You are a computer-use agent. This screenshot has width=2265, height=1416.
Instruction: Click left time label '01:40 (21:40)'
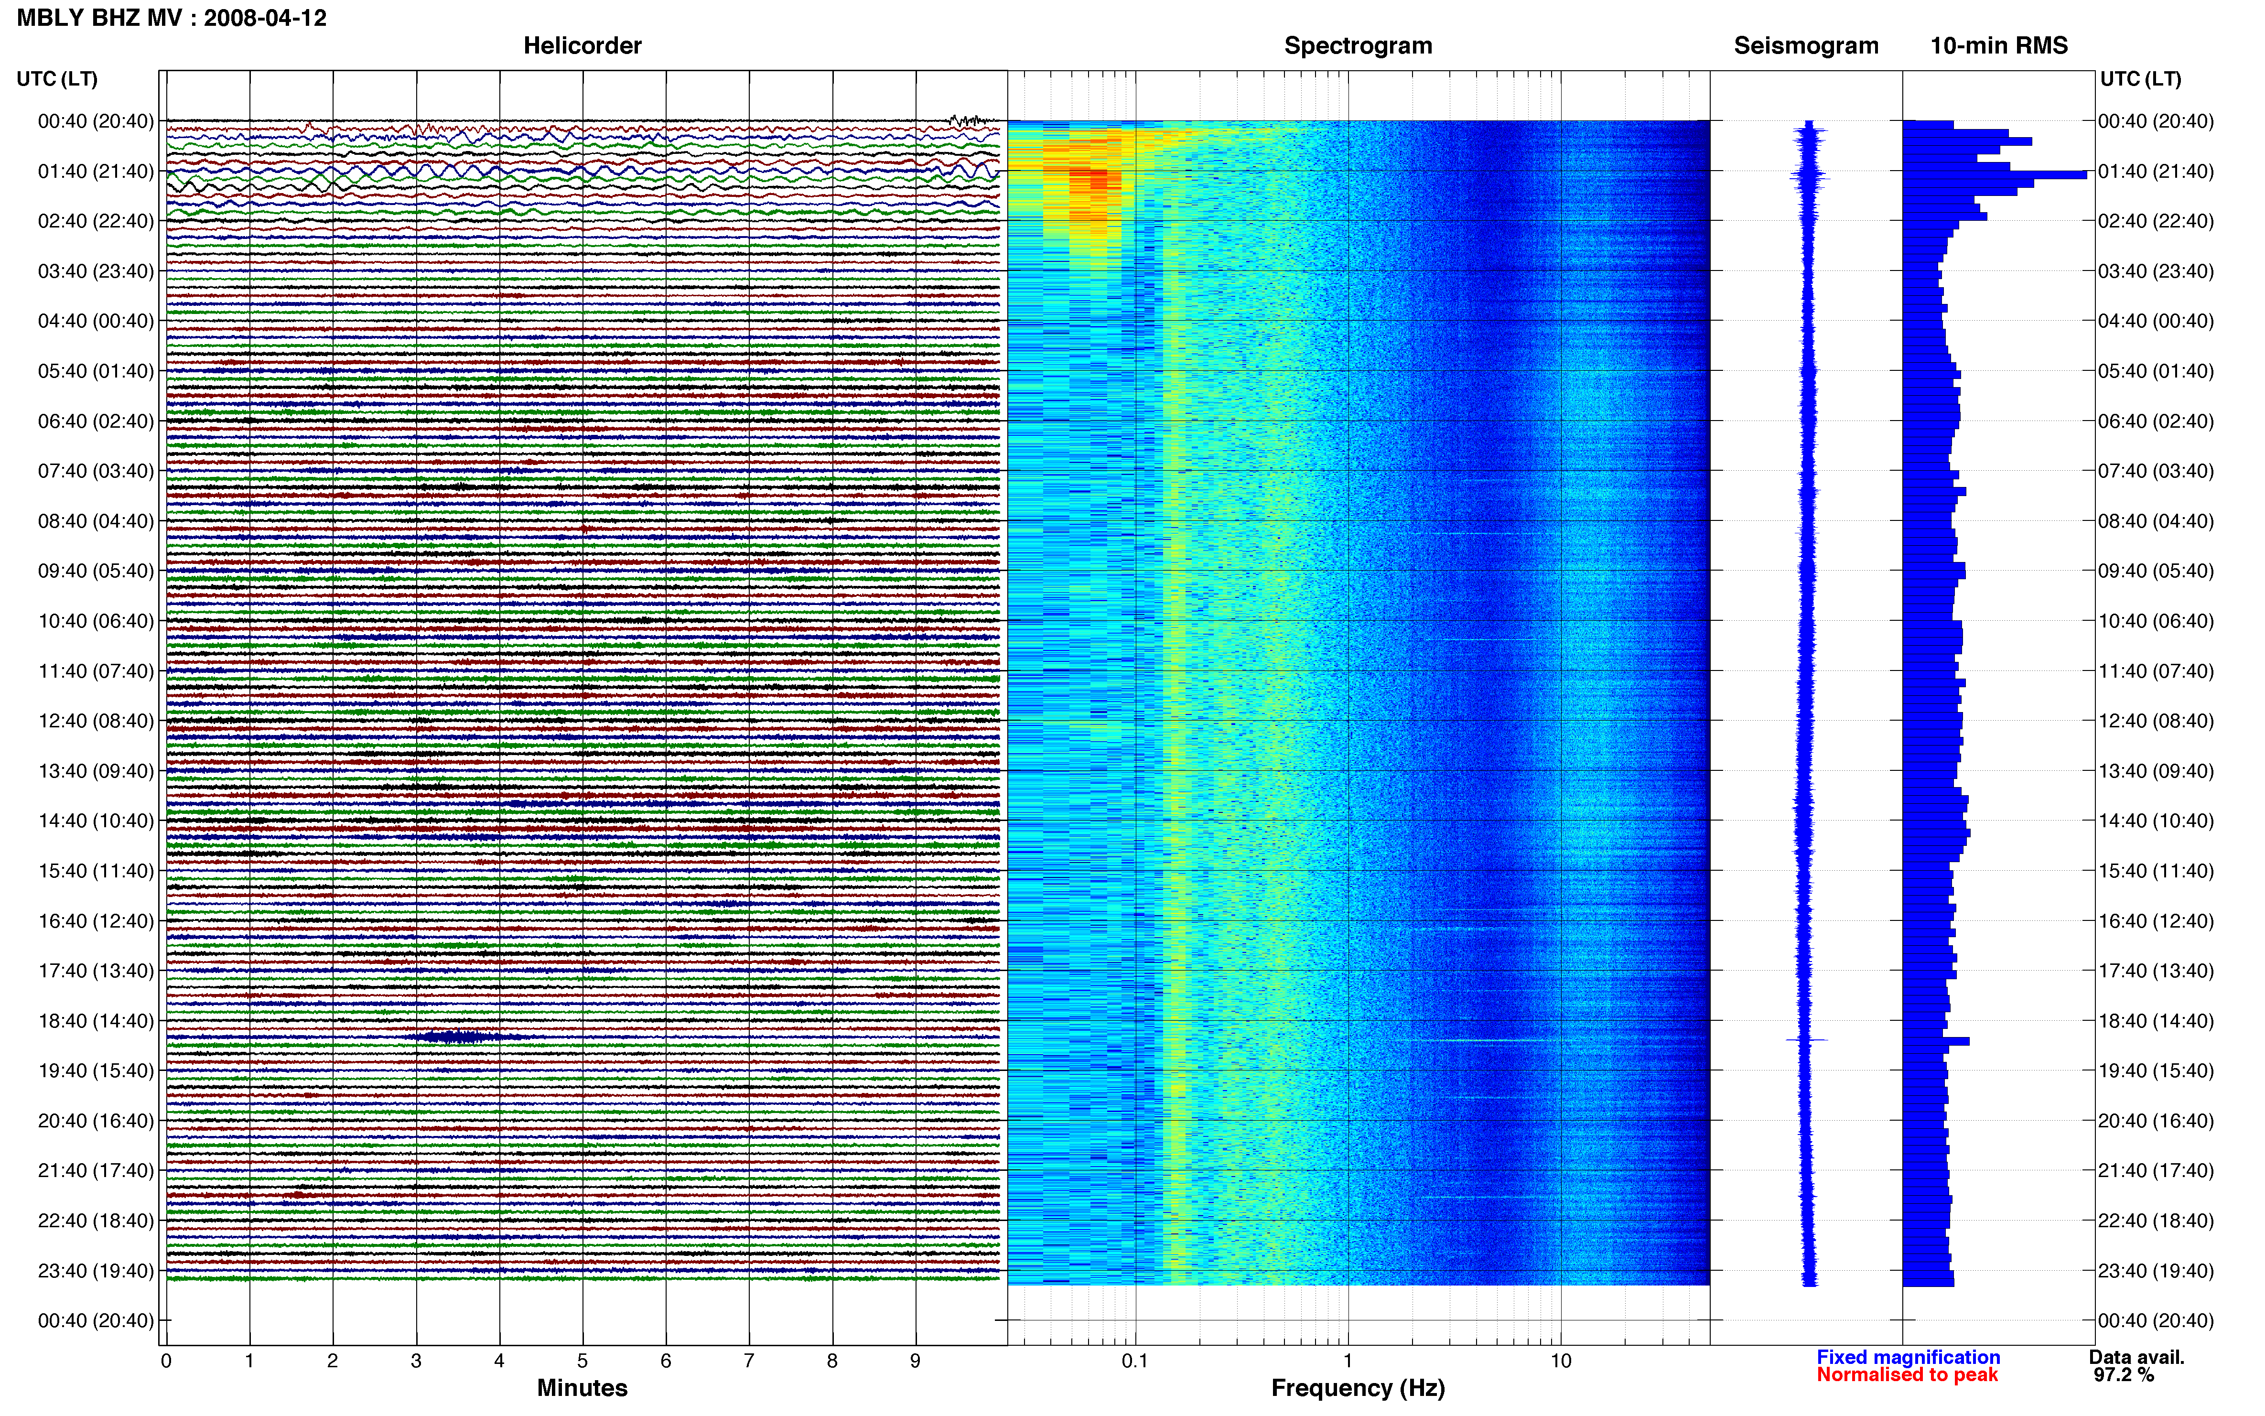pyautogui.click(x=96, y=172)
